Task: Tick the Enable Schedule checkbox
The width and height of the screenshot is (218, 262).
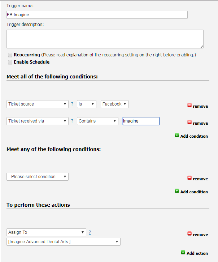Action: (x=10, y=62)
